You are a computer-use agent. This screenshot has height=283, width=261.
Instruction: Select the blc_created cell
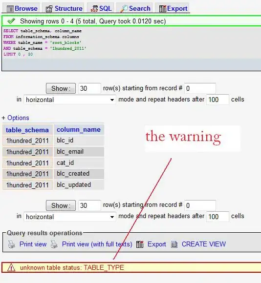(79, 174)
